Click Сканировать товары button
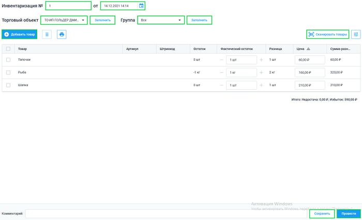This screenshot has width=362, height=220. pyautogui.click(x=327, y=35)
